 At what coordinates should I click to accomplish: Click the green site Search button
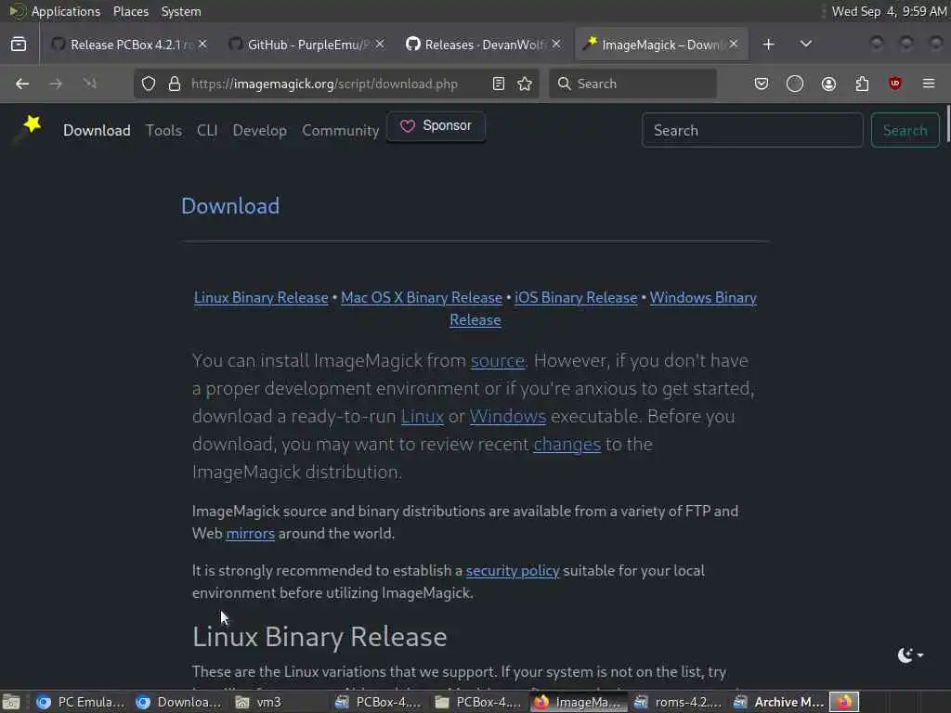pos(905,130)
